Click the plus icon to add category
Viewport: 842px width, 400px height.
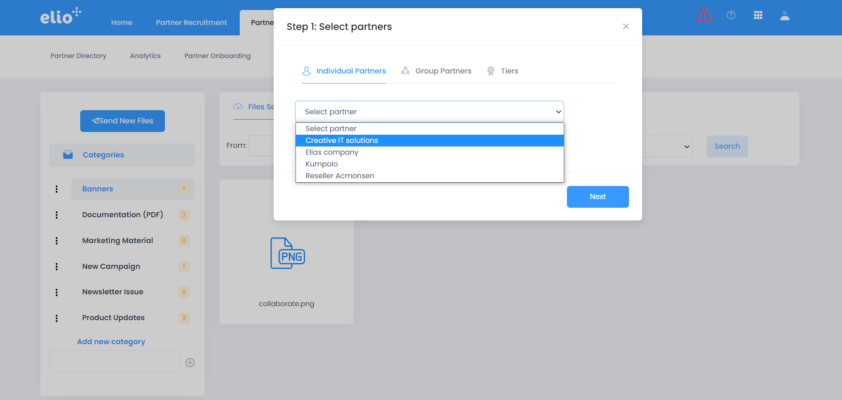[x=190, y=362]
